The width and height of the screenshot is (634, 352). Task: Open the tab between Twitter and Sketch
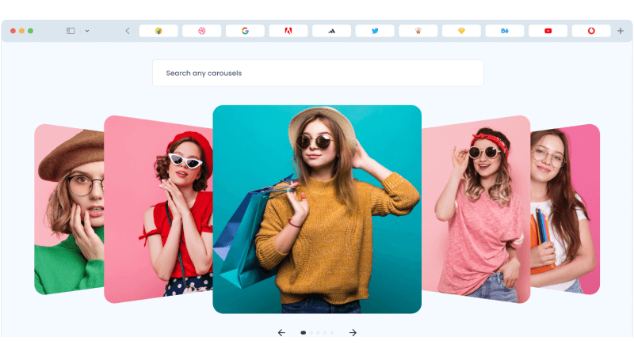tap(418, 31)
